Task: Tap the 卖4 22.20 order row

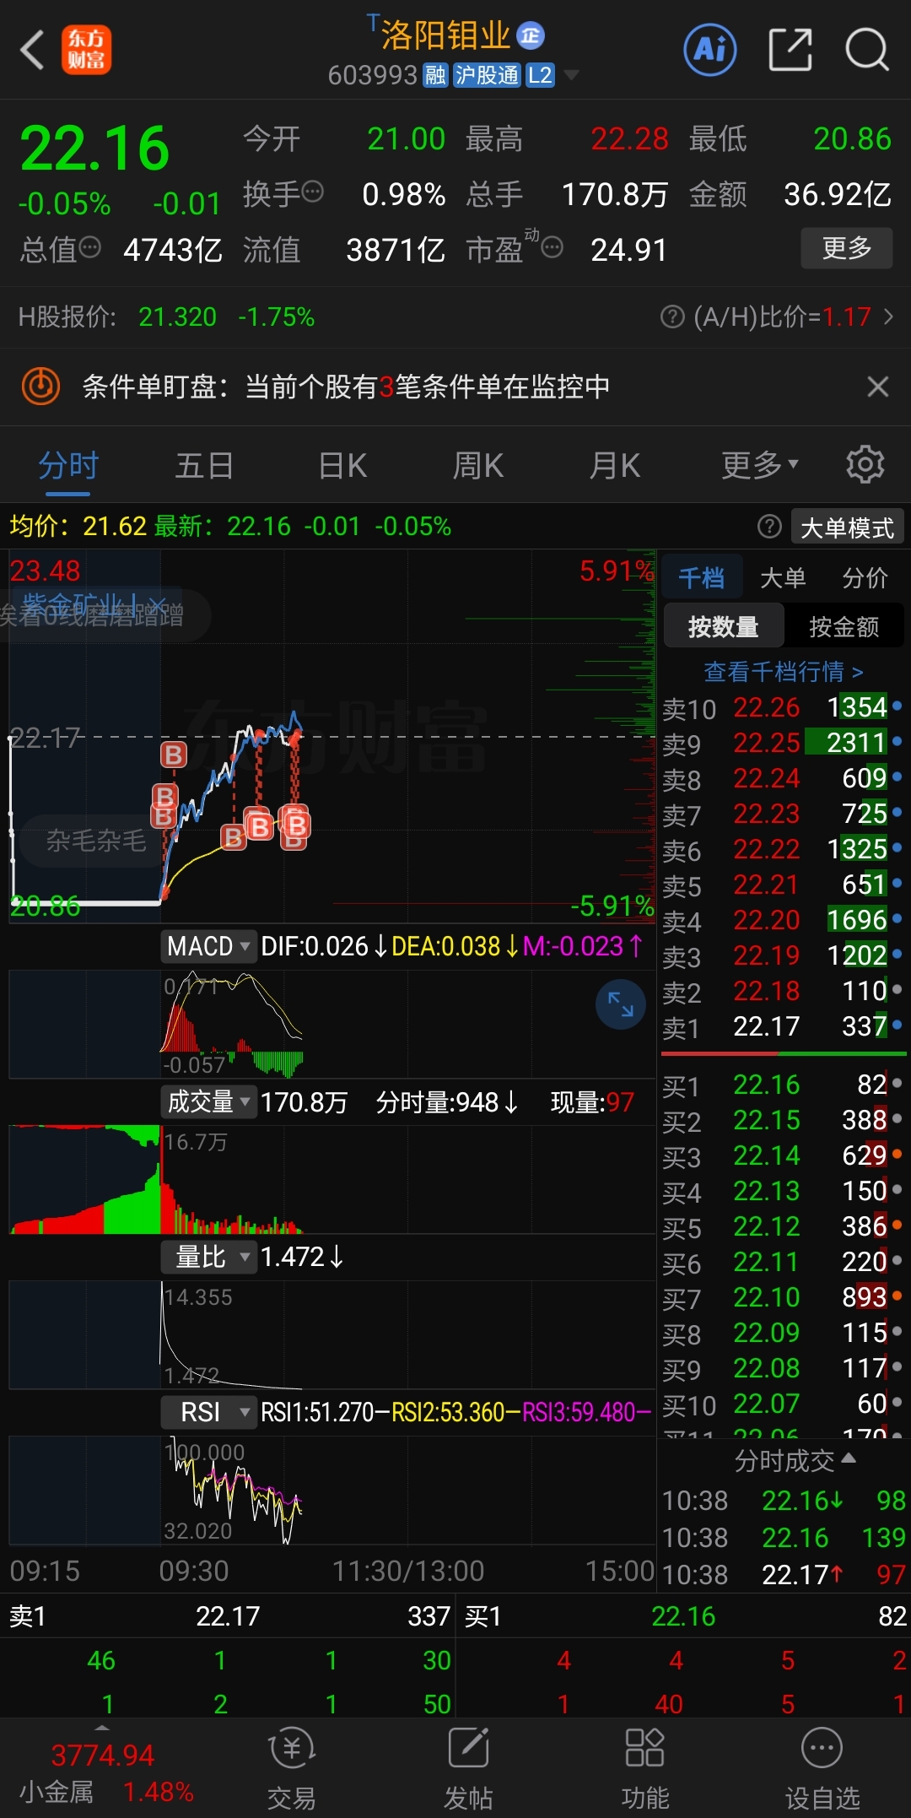Action: [783, 920]
